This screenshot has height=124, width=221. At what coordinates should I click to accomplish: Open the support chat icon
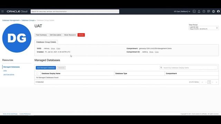pos(209,11)
